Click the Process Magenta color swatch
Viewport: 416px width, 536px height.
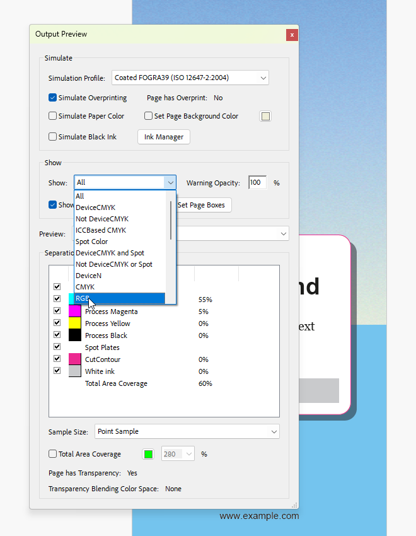pyautogui.click(x=75, y=311)
